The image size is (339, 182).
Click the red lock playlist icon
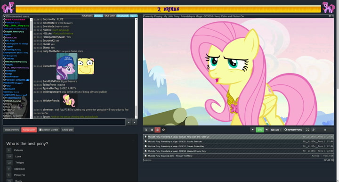click(x=158, y=130)
